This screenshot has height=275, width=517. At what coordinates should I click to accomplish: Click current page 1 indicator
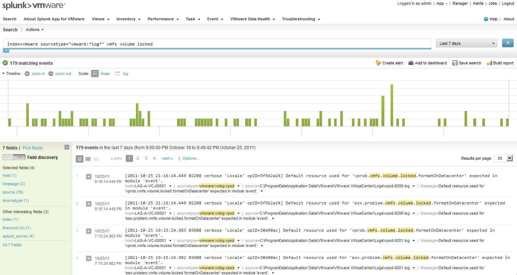[129, 158]
